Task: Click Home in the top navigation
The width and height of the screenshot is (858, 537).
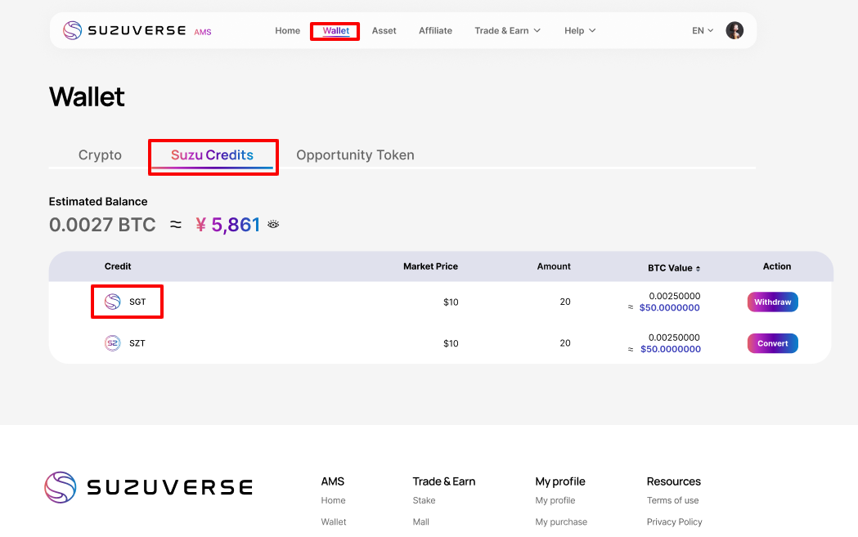Action: tap(287, 31)
